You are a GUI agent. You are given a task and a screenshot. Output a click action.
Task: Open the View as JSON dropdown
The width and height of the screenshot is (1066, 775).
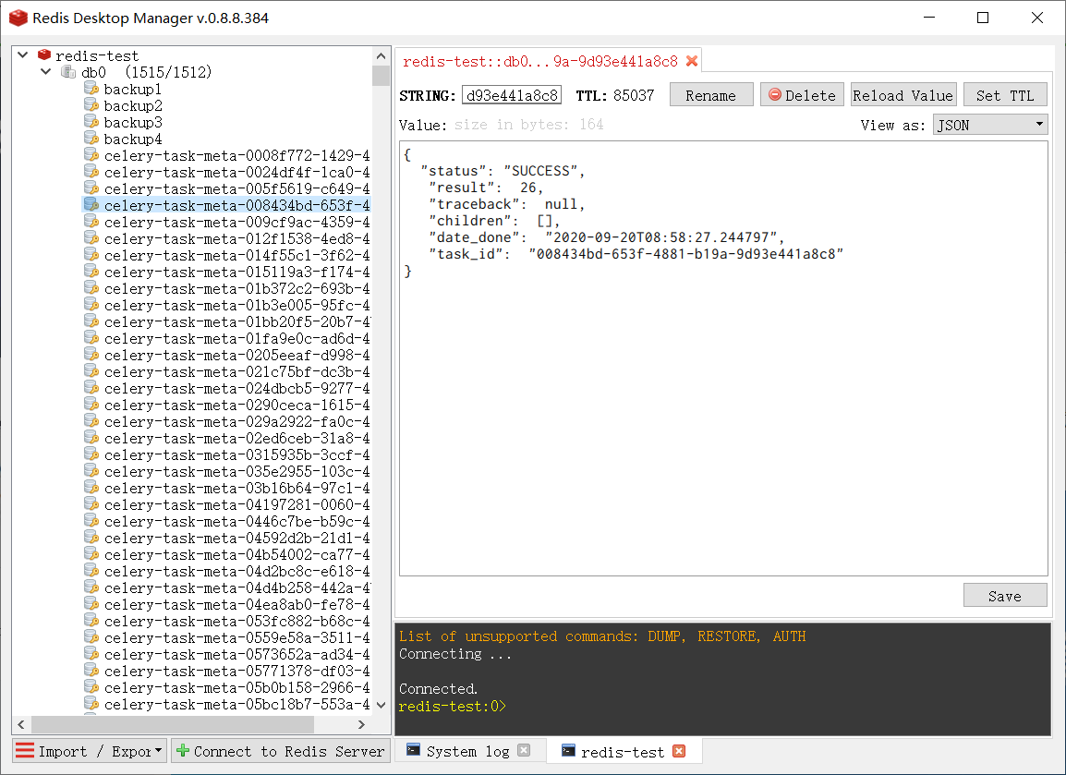tap(989, 124)
